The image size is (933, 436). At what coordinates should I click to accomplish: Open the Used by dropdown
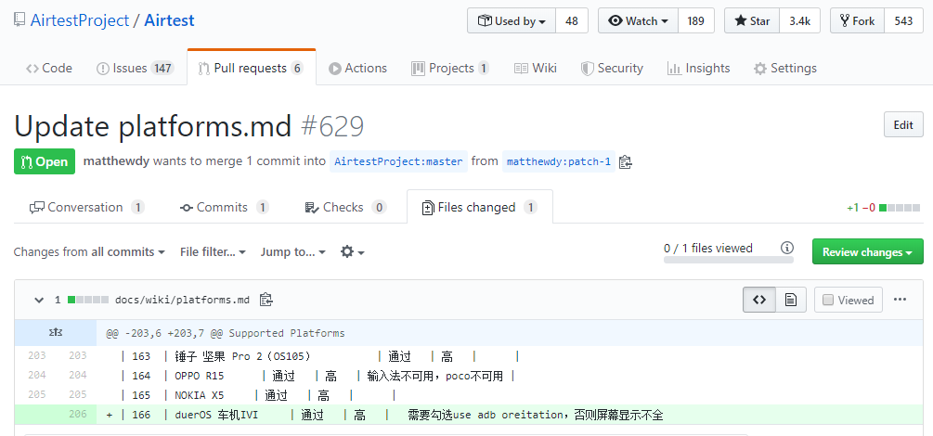[x=512, y=20]
